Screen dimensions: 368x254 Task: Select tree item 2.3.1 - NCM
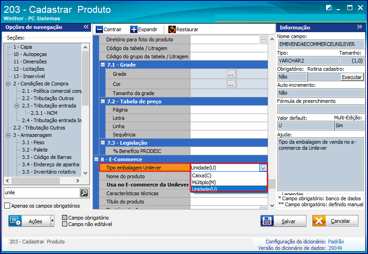coord(44,113)
